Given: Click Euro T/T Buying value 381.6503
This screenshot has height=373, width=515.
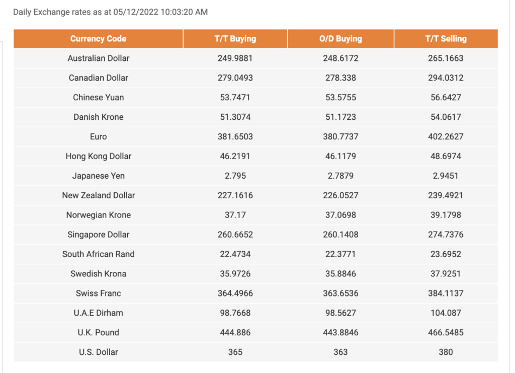Looking at the screenshot, I should 235,137.
